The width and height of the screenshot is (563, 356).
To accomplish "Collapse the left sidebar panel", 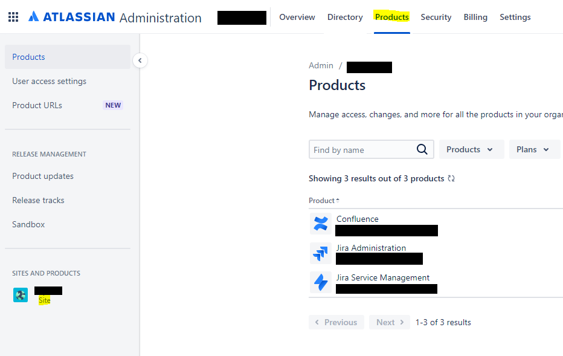I will 140,60.
